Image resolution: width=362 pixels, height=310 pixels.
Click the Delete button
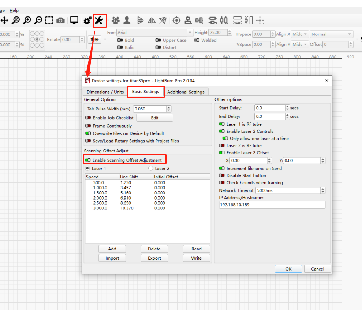154,249
